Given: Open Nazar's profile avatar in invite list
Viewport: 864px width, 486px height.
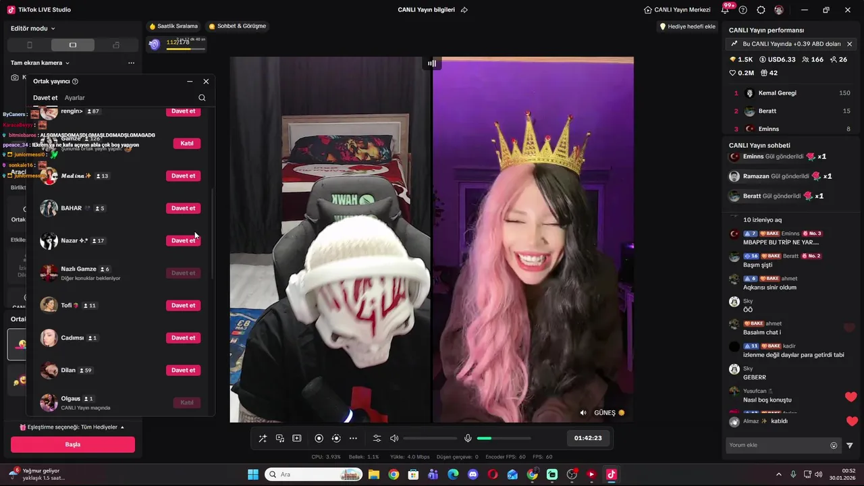Looking at the screenshot, I should tap(49, 240).
